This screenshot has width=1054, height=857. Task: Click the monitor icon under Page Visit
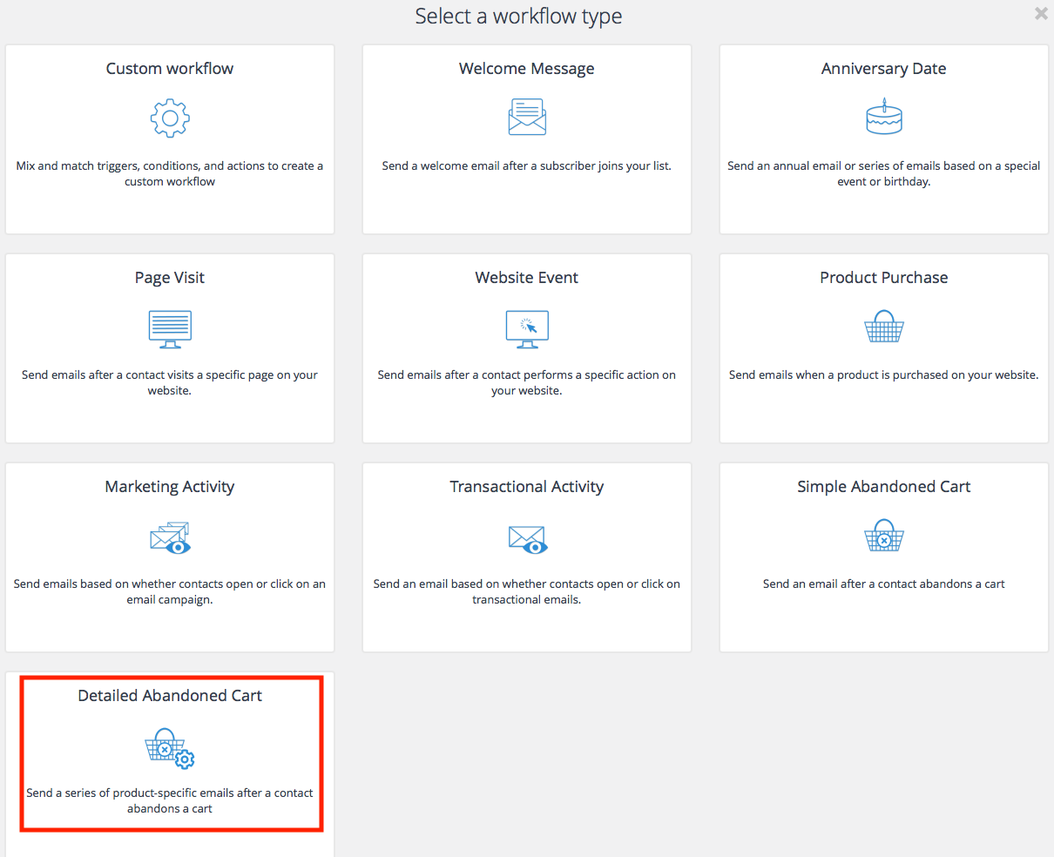point(170,328)
